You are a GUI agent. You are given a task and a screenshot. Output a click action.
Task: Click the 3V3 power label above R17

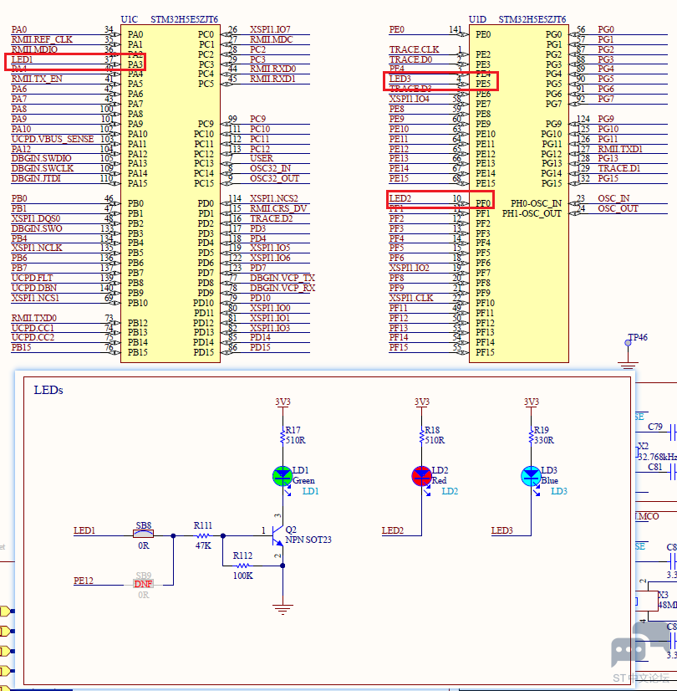pos(283,402)
